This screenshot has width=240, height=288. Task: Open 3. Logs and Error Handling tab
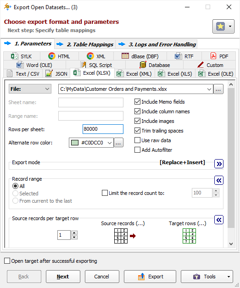[x=156, y=44]
